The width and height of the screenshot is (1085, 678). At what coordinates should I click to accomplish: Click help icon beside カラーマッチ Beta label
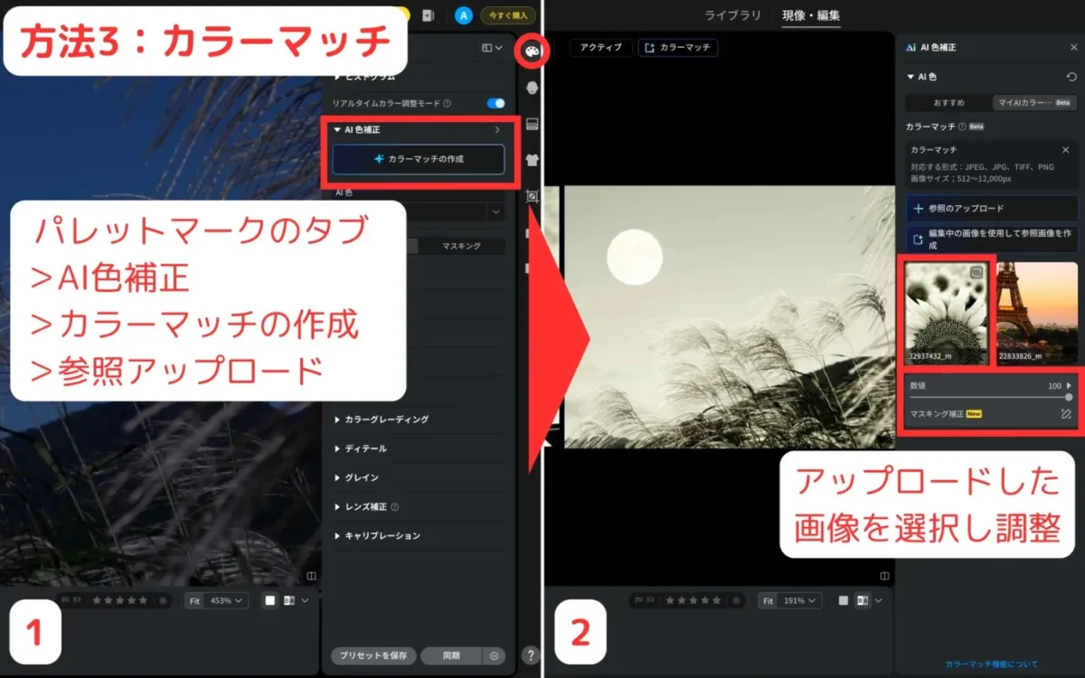coord(962,127)
